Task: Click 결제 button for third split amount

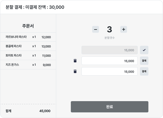Action: [x=144, y=71]
